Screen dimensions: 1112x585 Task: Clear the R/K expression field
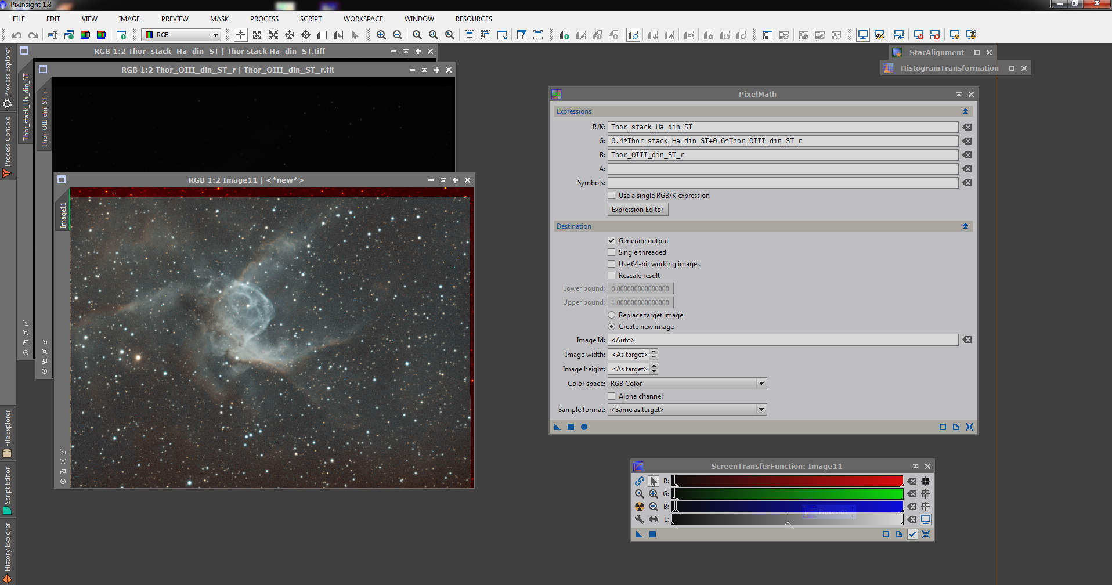[967, 127]
